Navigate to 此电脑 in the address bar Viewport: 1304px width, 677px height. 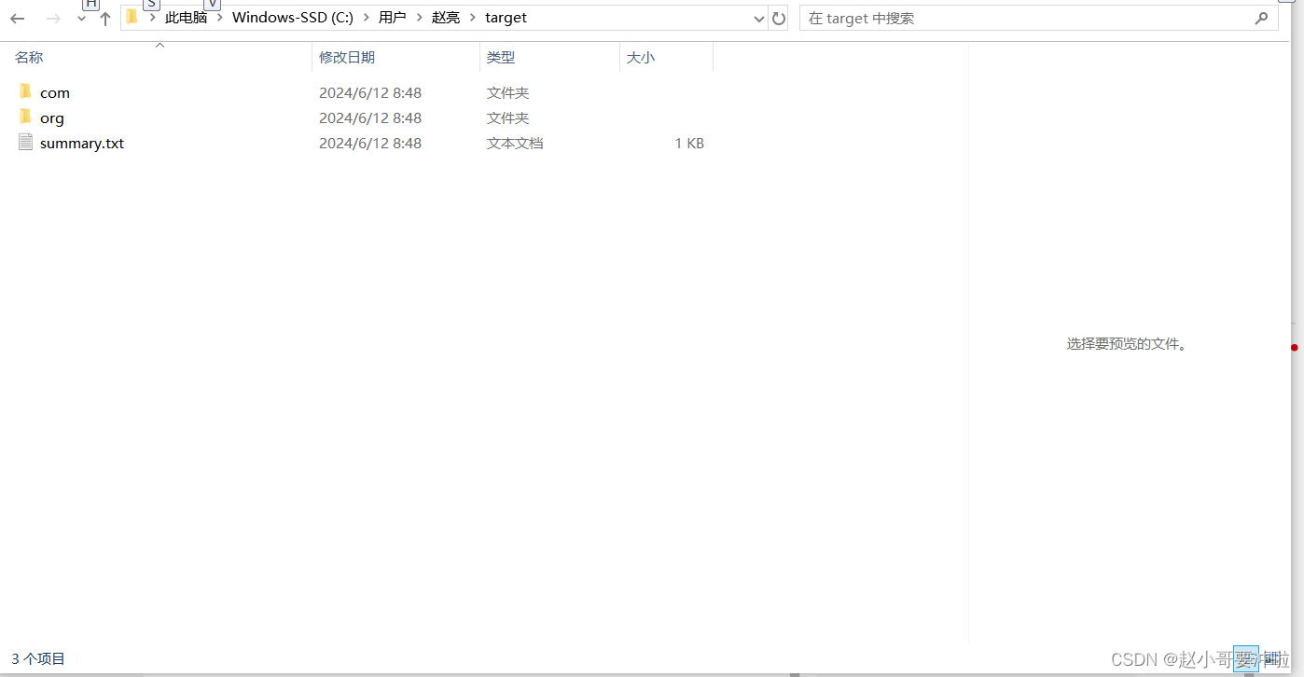point(187,17)
